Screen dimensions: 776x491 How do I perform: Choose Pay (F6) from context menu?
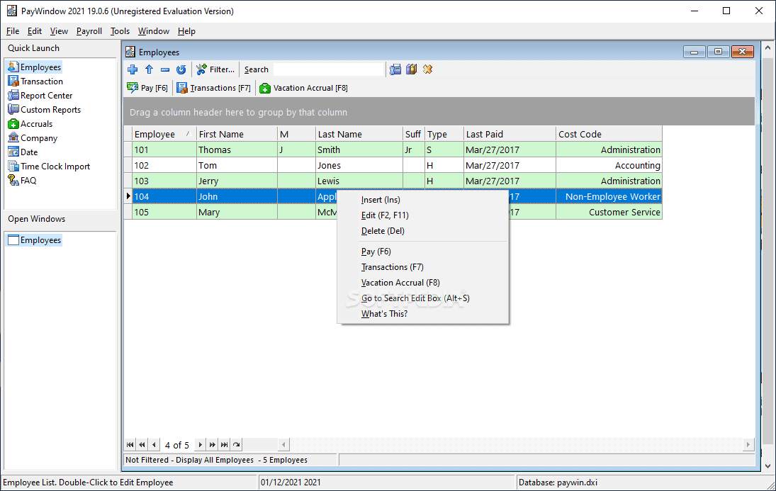tap(422, 252)
